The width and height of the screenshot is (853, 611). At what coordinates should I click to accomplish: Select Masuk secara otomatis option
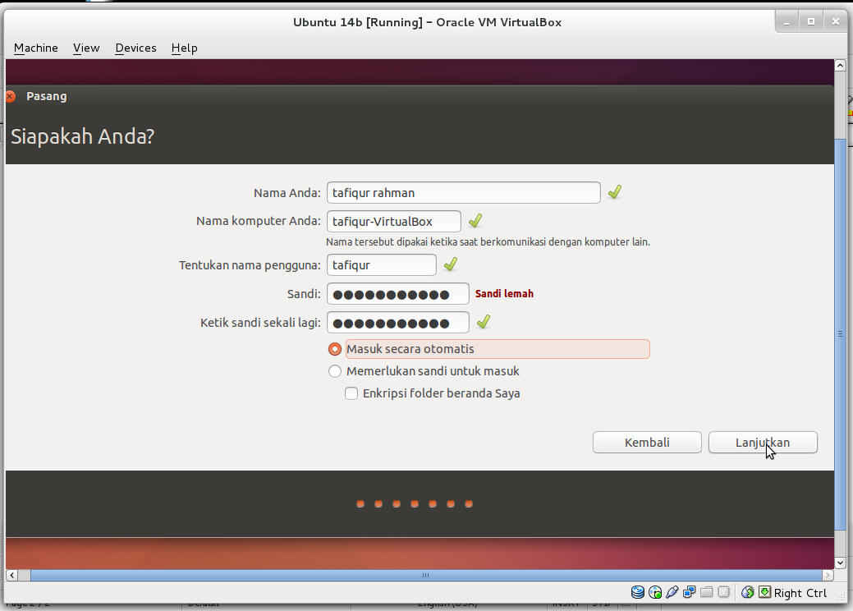335,348
